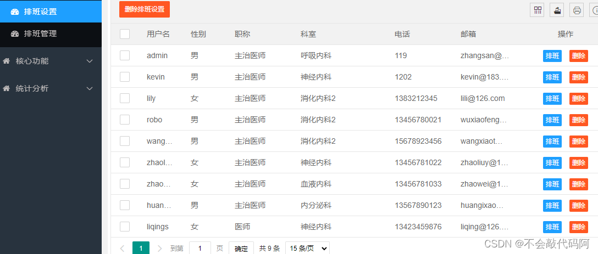Expand the 核心功能 menu chevron
The image size is (598, 254).
pos(90,61)
